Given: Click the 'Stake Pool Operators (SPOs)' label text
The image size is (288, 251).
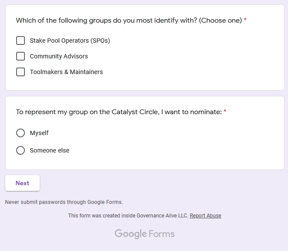Looking at the screenshot, I should click(70, 41).
